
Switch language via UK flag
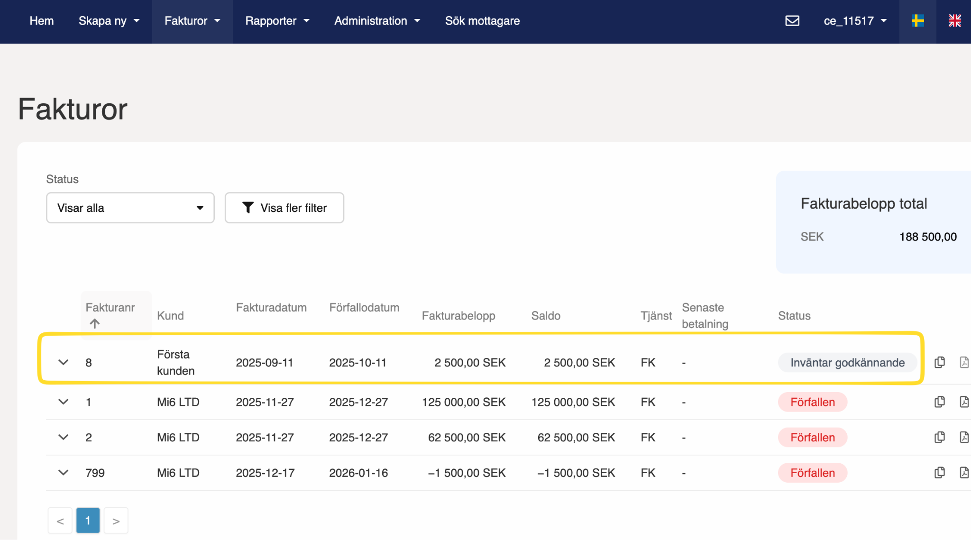(954, 21)
